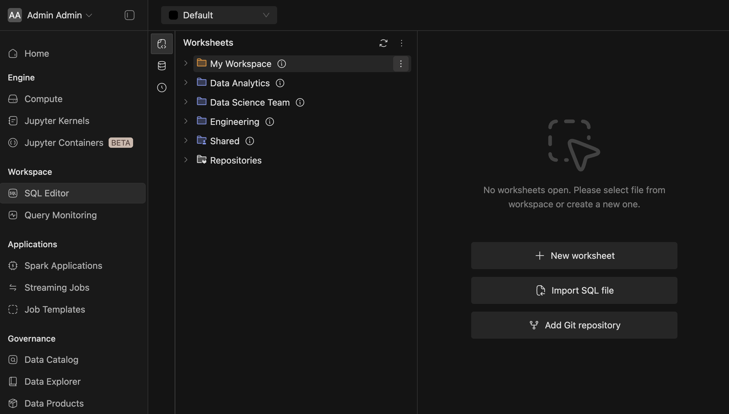Click the Job Templates dashed icon
The image size is (729, 414).
(x=13, y=309)
